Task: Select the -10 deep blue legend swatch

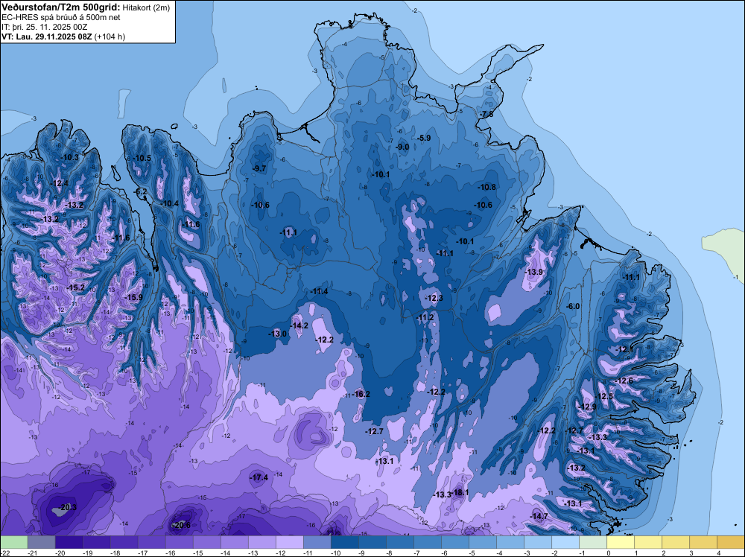Action: pyautogui.click(x=344, y=542)
